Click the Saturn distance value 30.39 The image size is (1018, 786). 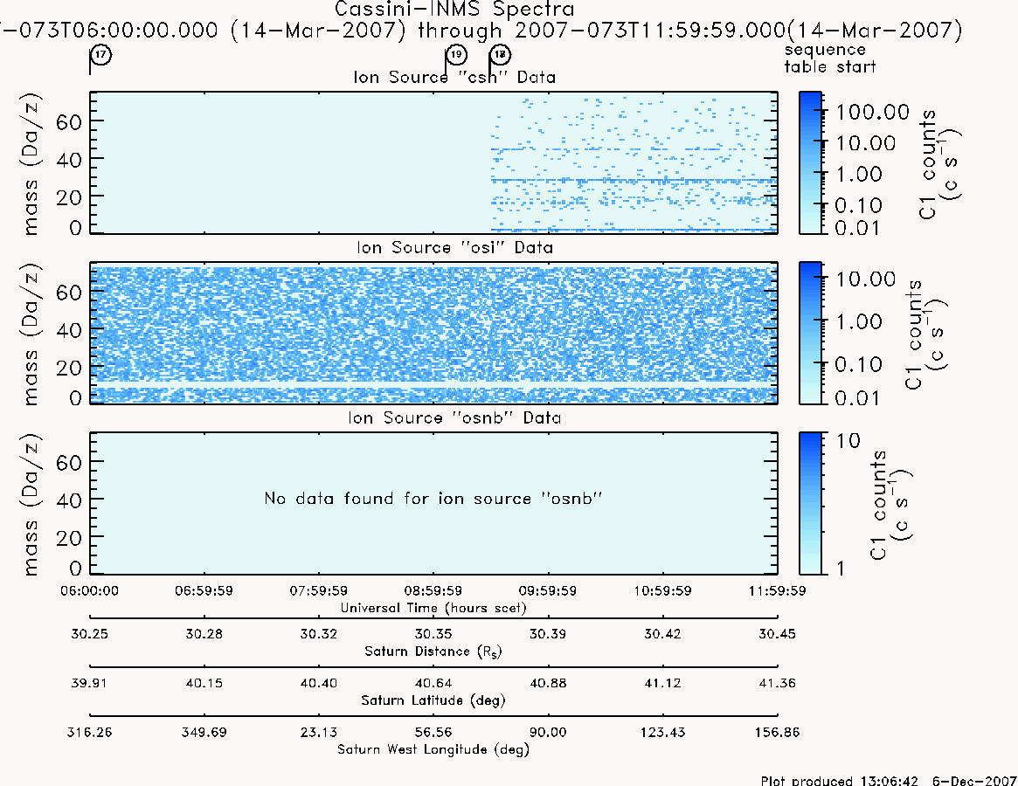click(x=547, y=634)
